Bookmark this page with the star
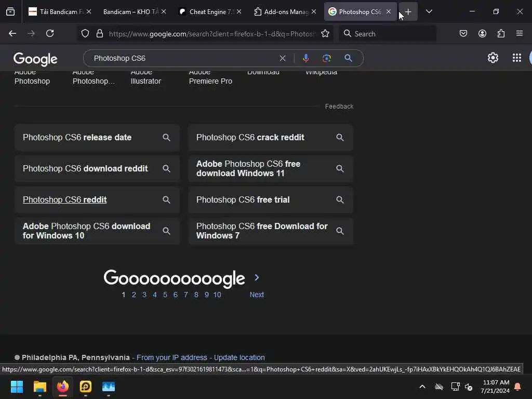This screenshot has height=399, width=532. click(x=325, y=33)
